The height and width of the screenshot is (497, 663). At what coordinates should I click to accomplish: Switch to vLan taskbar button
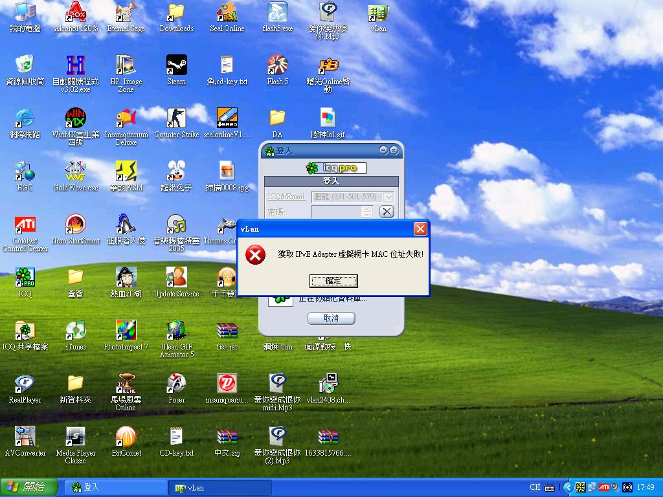pyautogui.click(x=219, y=487)
